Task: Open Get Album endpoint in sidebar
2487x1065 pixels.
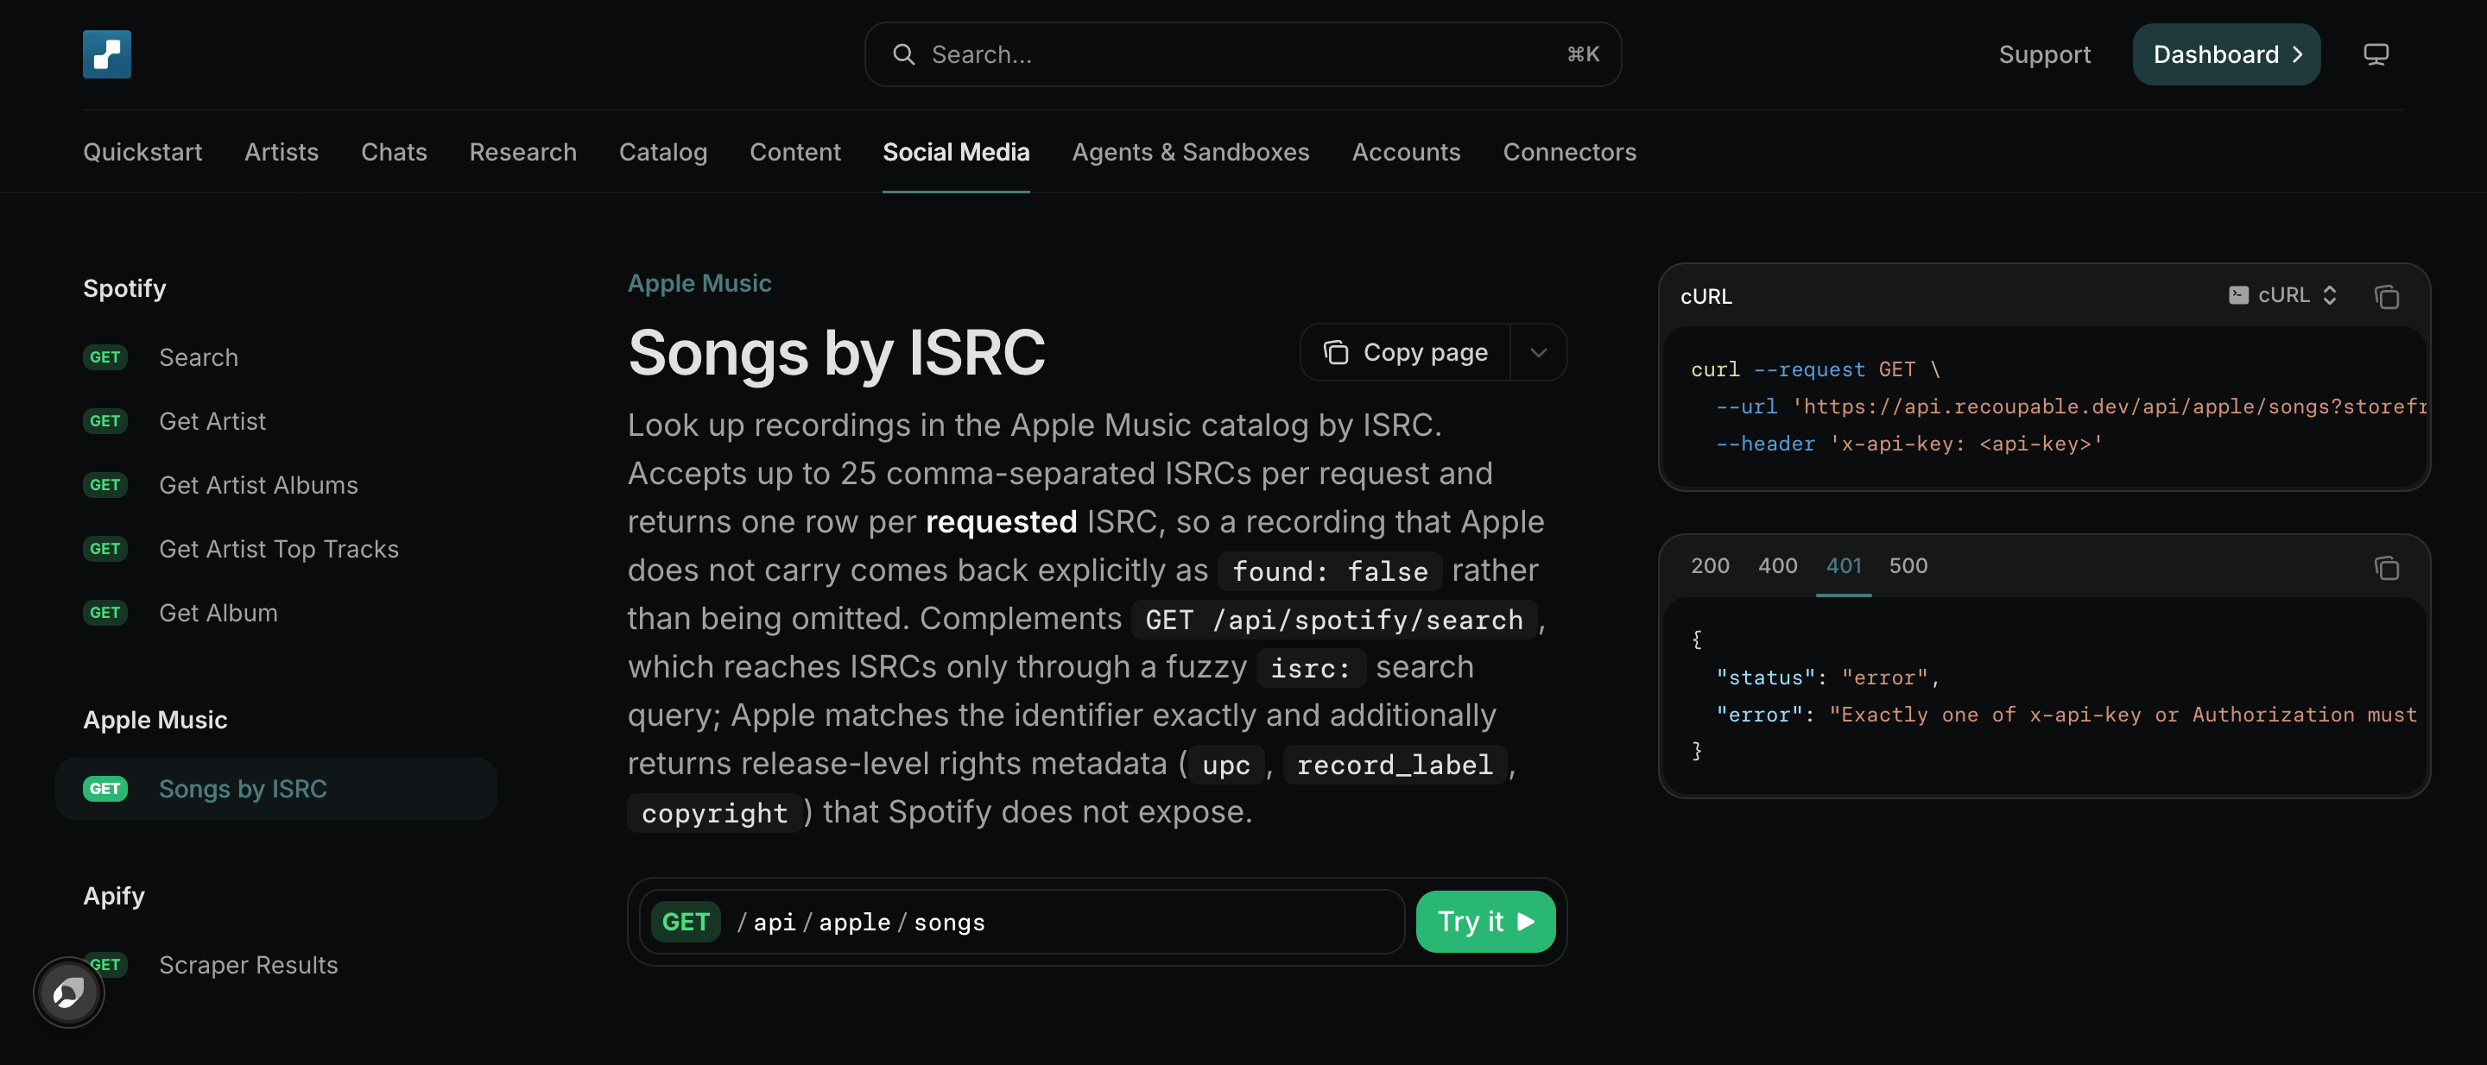Action: pyautogui.click(x=276, y=613)
